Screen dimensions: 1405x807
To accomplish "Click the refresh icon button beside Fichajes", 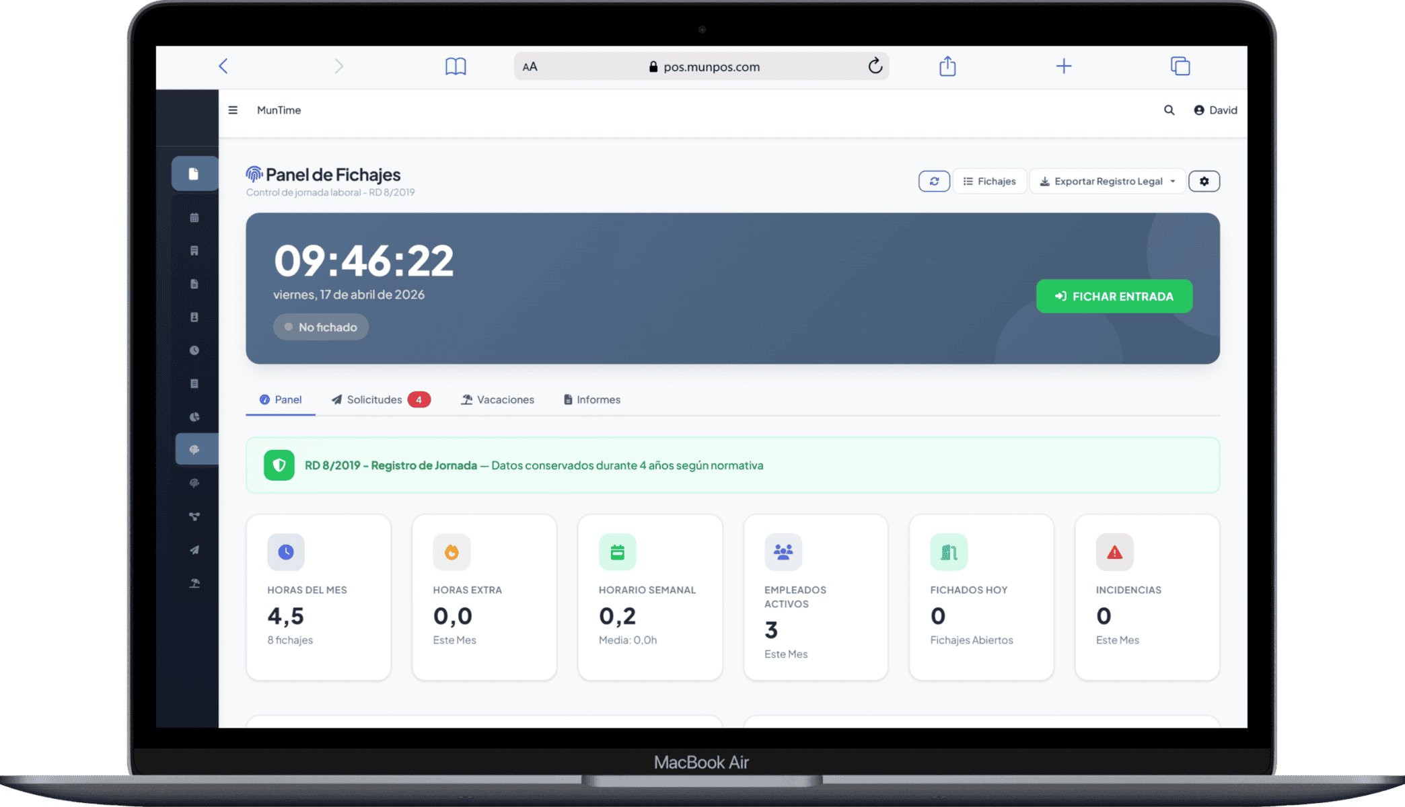I will click(934, 181).
